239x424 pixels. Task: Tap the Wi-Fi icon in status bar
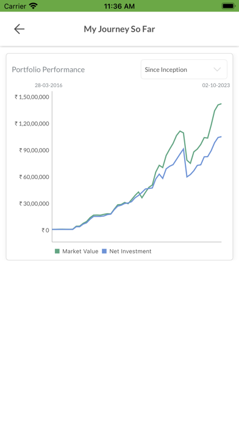point(34,5)
